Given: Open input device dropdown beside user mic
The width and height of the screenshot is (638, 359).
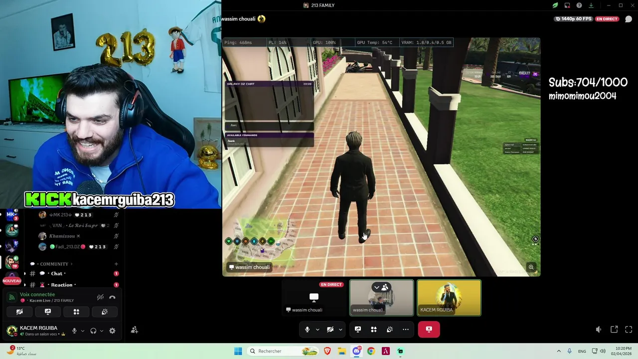Looking at the screenshot, I should (82, 331).
